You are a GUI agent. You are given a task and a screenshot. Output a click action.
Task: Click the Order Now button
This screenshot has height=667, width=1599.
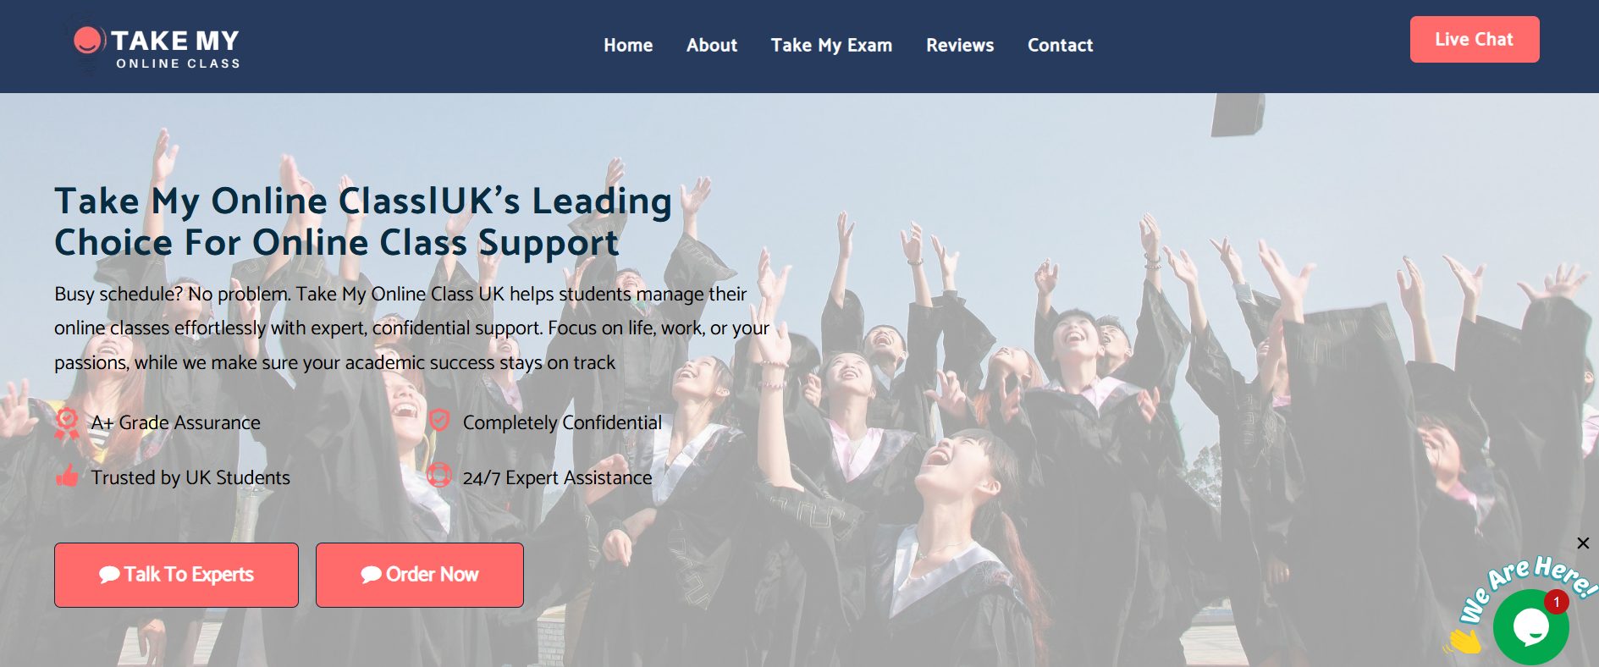click(420, 575)
